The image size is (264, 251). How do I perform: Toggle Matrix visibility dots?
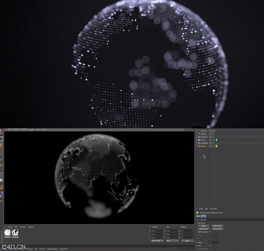[212, 146]
